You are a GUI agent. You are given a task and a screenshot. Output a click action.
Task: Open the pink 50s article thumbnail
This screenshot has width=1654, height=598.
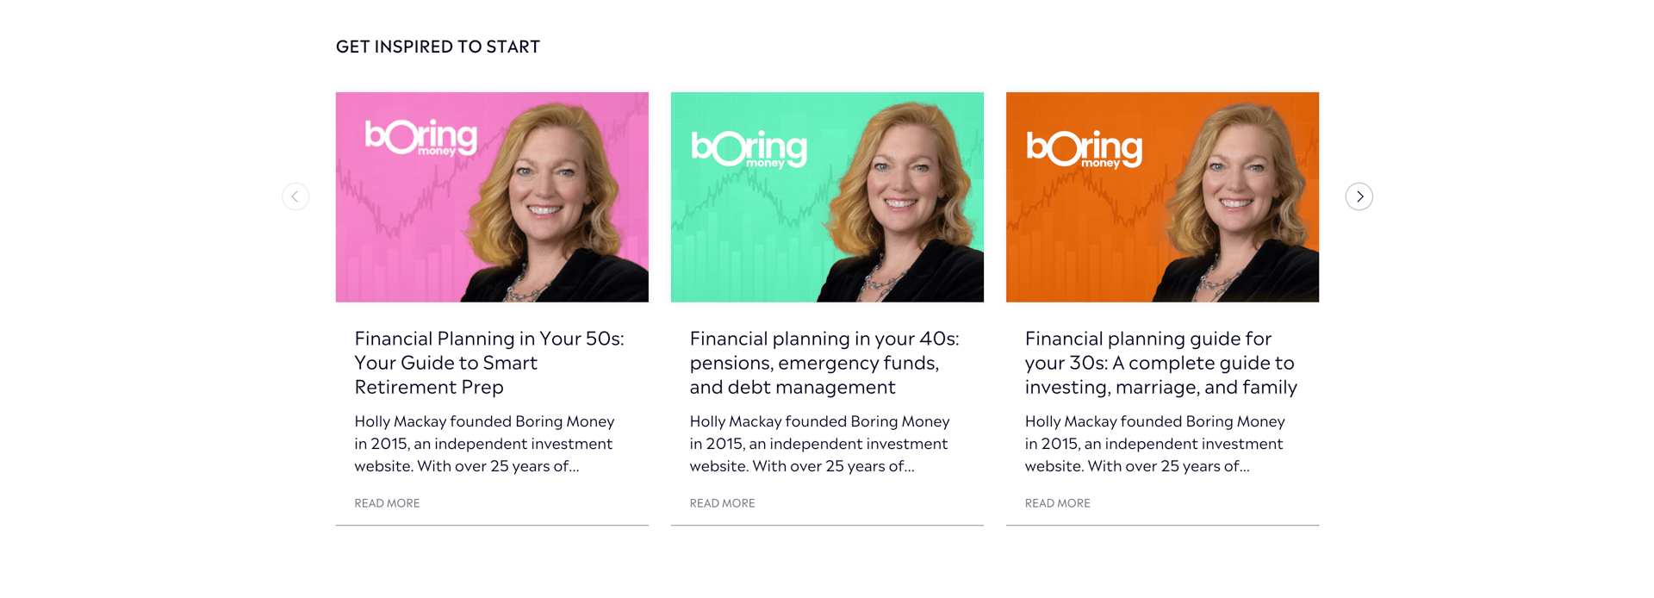[x=492, y=197]
